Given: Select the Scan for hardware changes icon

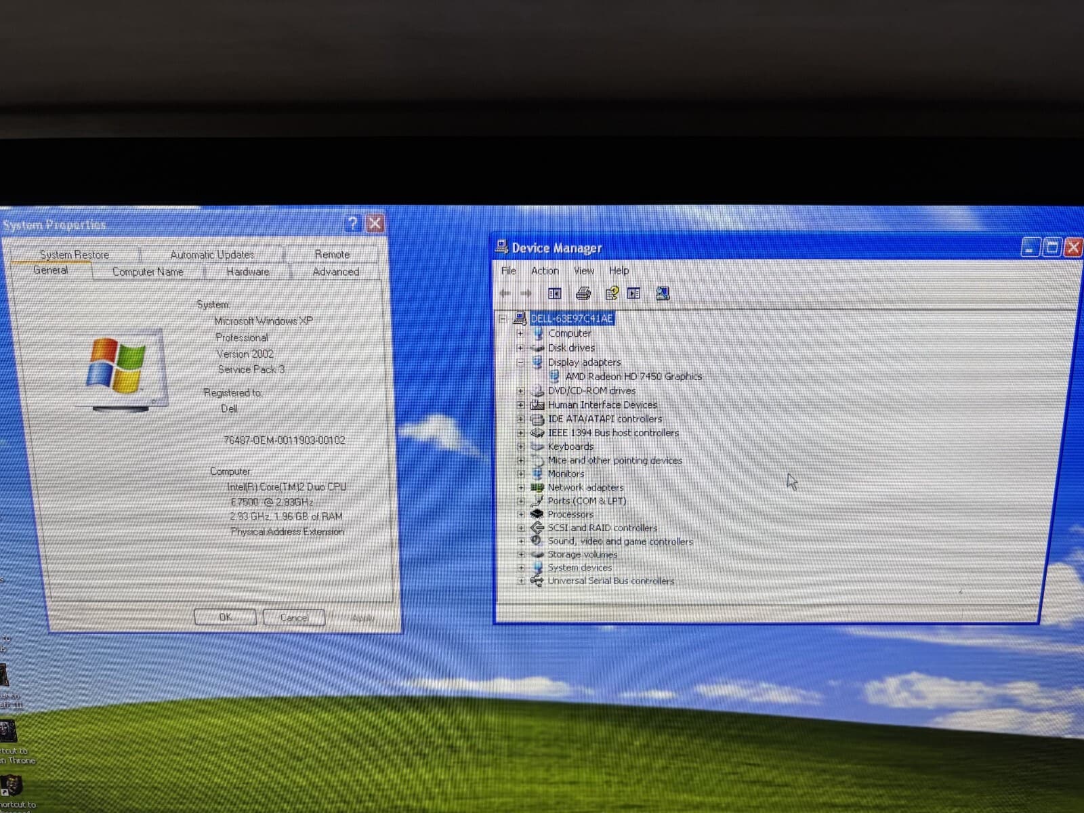Looking at the screenshot, I should 662,293.
